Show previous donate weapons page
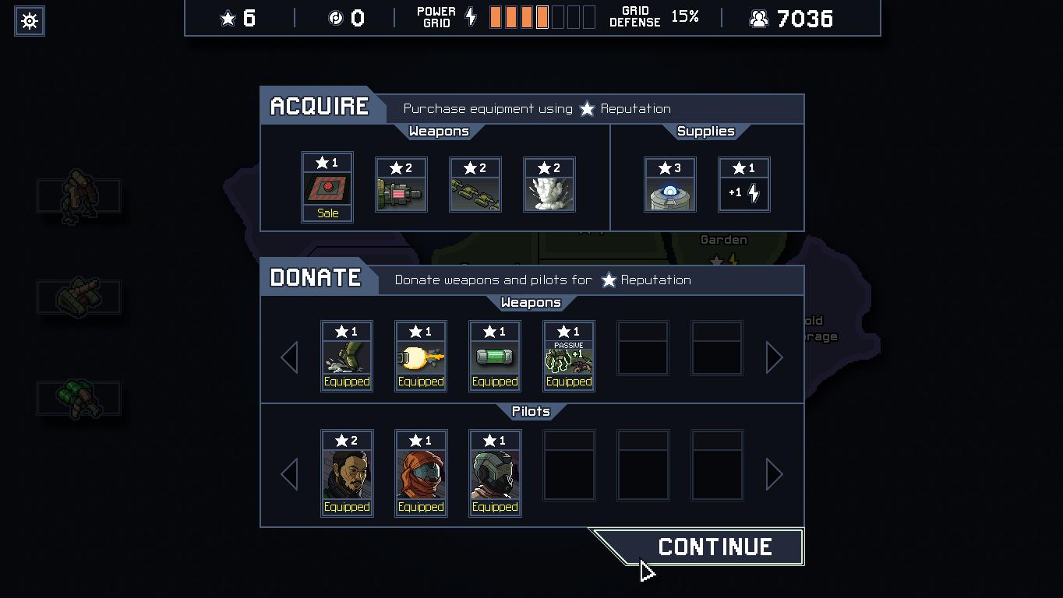This screenshot has height=598, width=1063. coord(289,357)
